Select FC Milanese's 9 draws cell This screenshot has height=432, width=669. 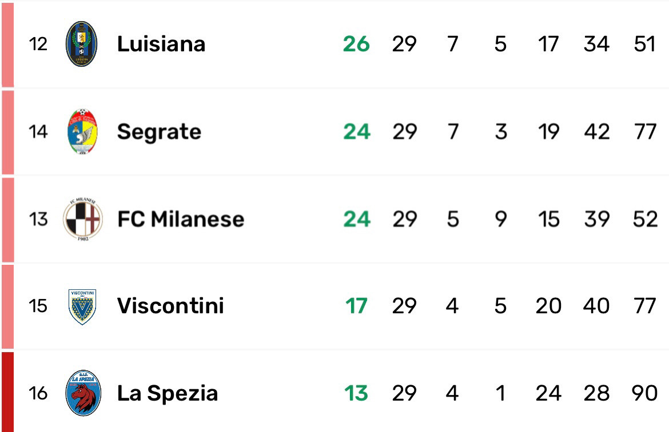[x=500, y=219]
